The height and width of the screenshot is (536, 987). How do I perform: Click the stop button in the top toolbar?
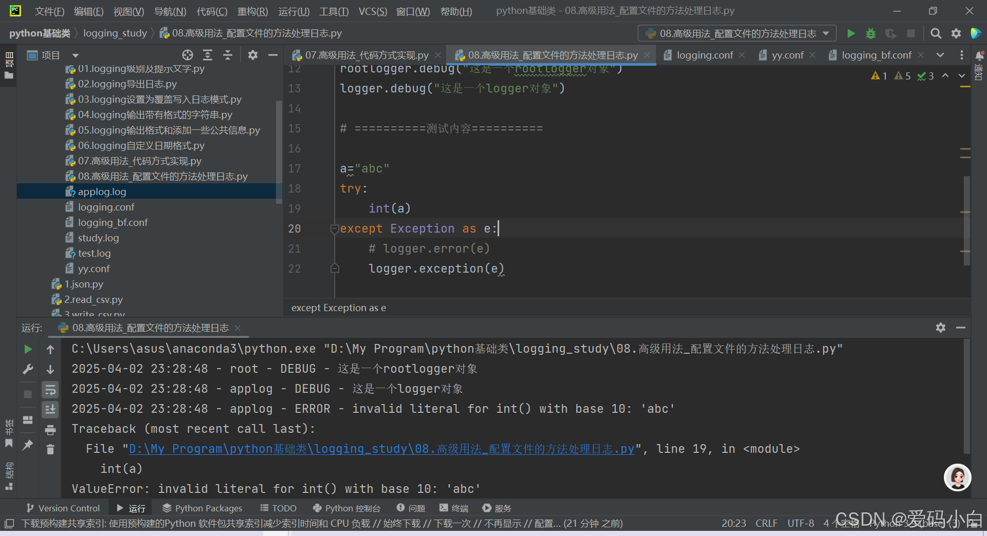911,33
